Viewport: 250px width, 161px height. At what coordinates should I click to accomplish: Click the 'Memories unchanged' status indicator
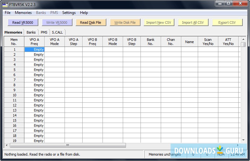click(x=165, y=154)
